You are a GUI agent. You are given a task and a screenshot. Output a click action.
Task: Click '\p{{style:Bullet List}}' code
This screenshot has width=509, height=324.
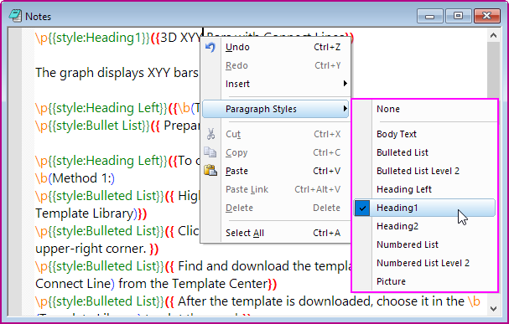point(92,126)
